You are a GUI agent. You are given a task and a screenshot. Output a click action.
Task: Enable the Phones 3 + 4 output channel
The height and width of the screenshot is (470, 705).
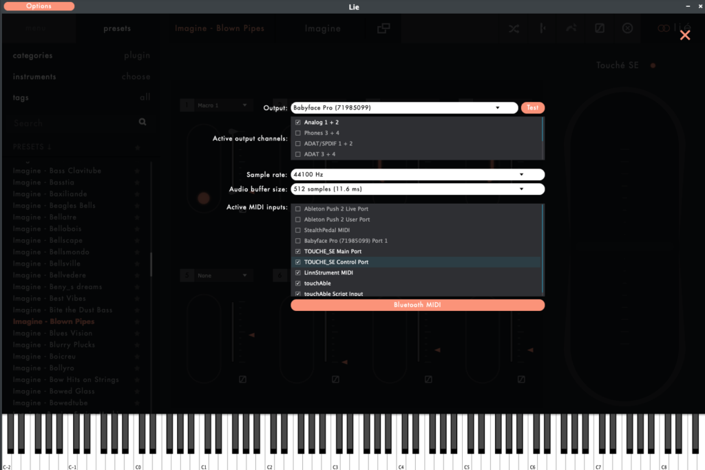click(x=297, y=133)
